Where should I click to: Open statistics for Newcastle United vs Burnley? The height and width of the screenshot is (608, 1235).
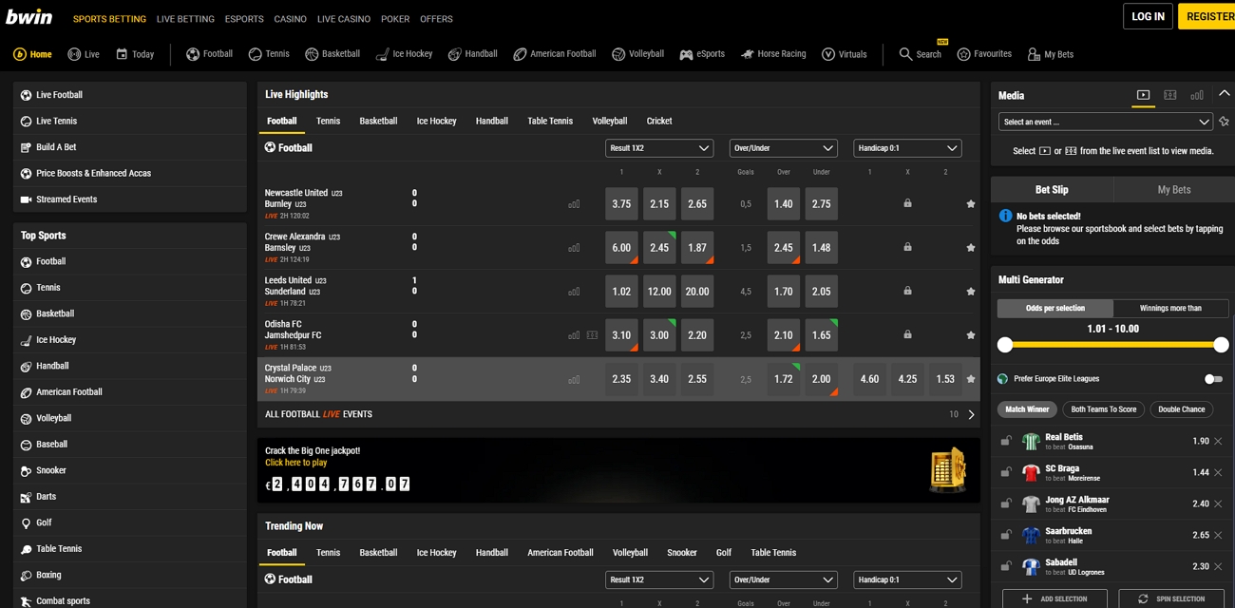click(x=574, y=204)
